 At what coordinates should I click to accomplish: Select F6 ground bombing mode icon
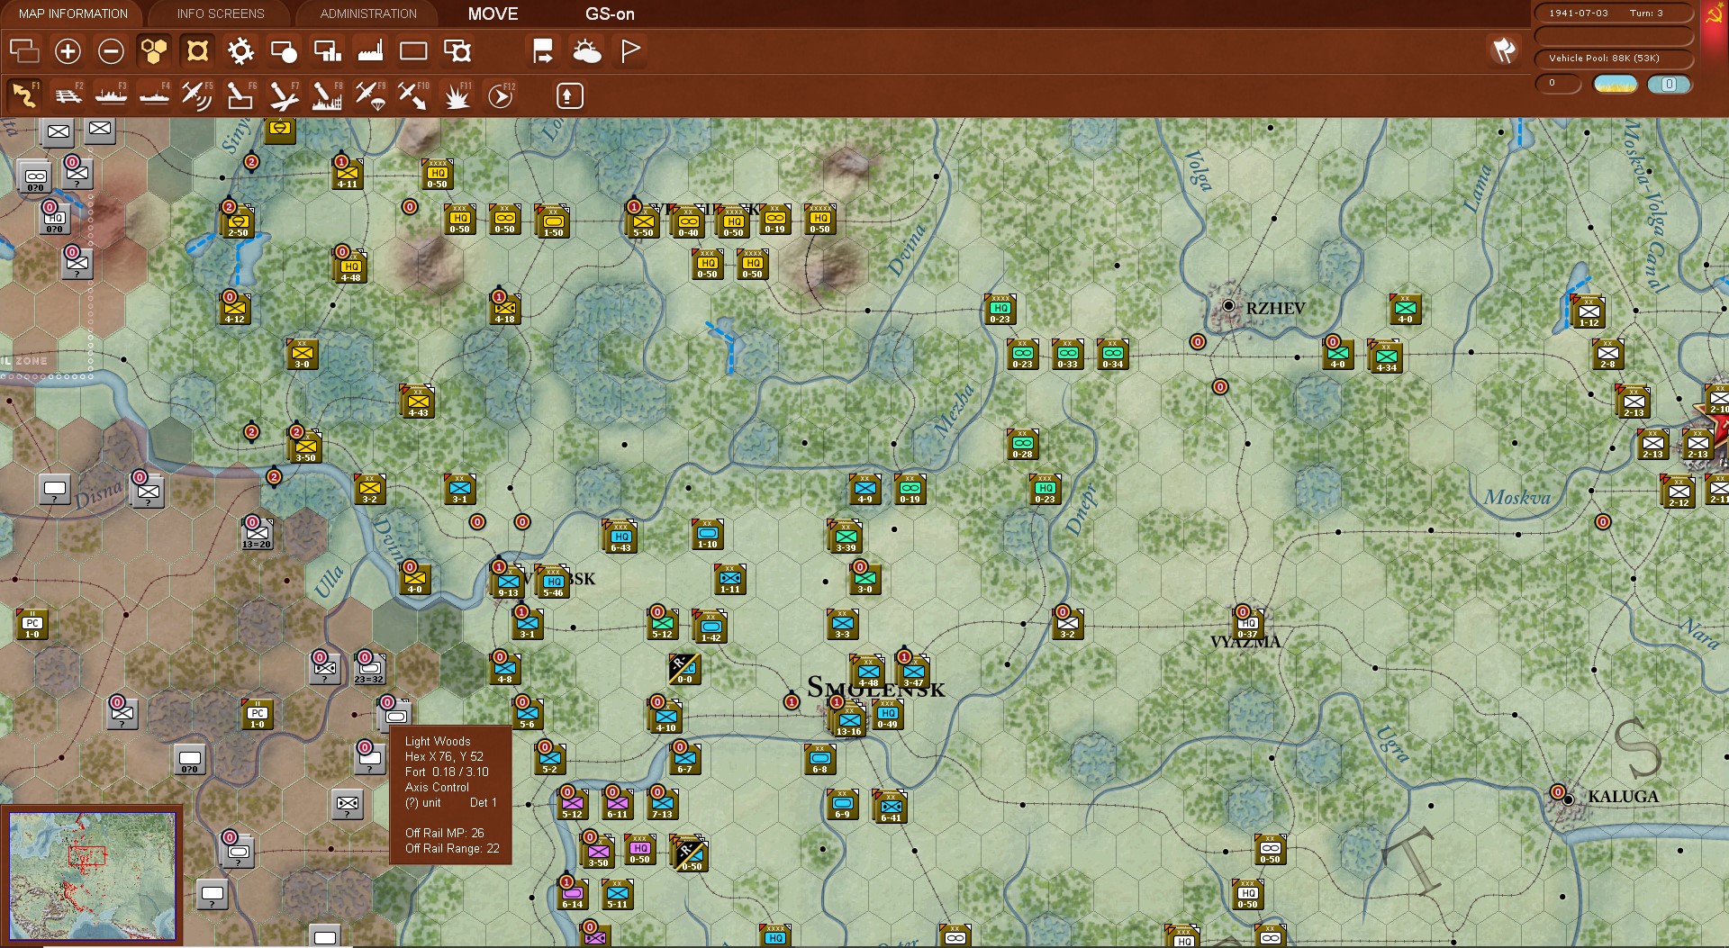[240, 95]
